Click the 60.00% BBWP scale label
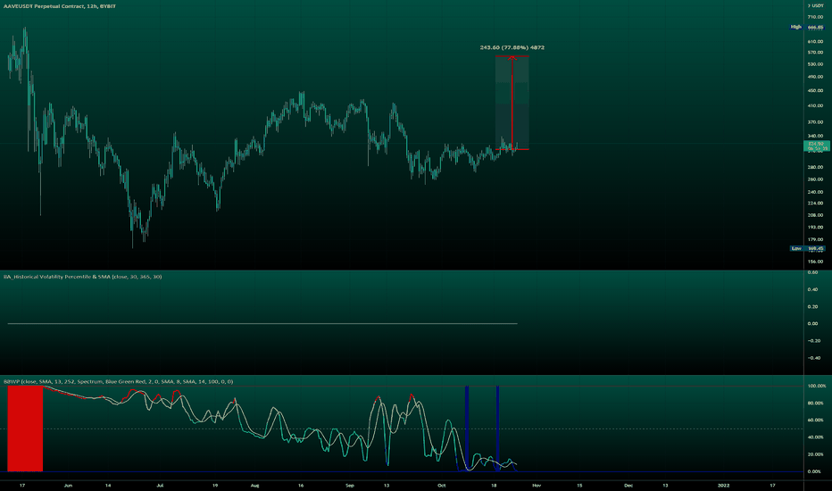832x491 pixels. click(815, 420)
